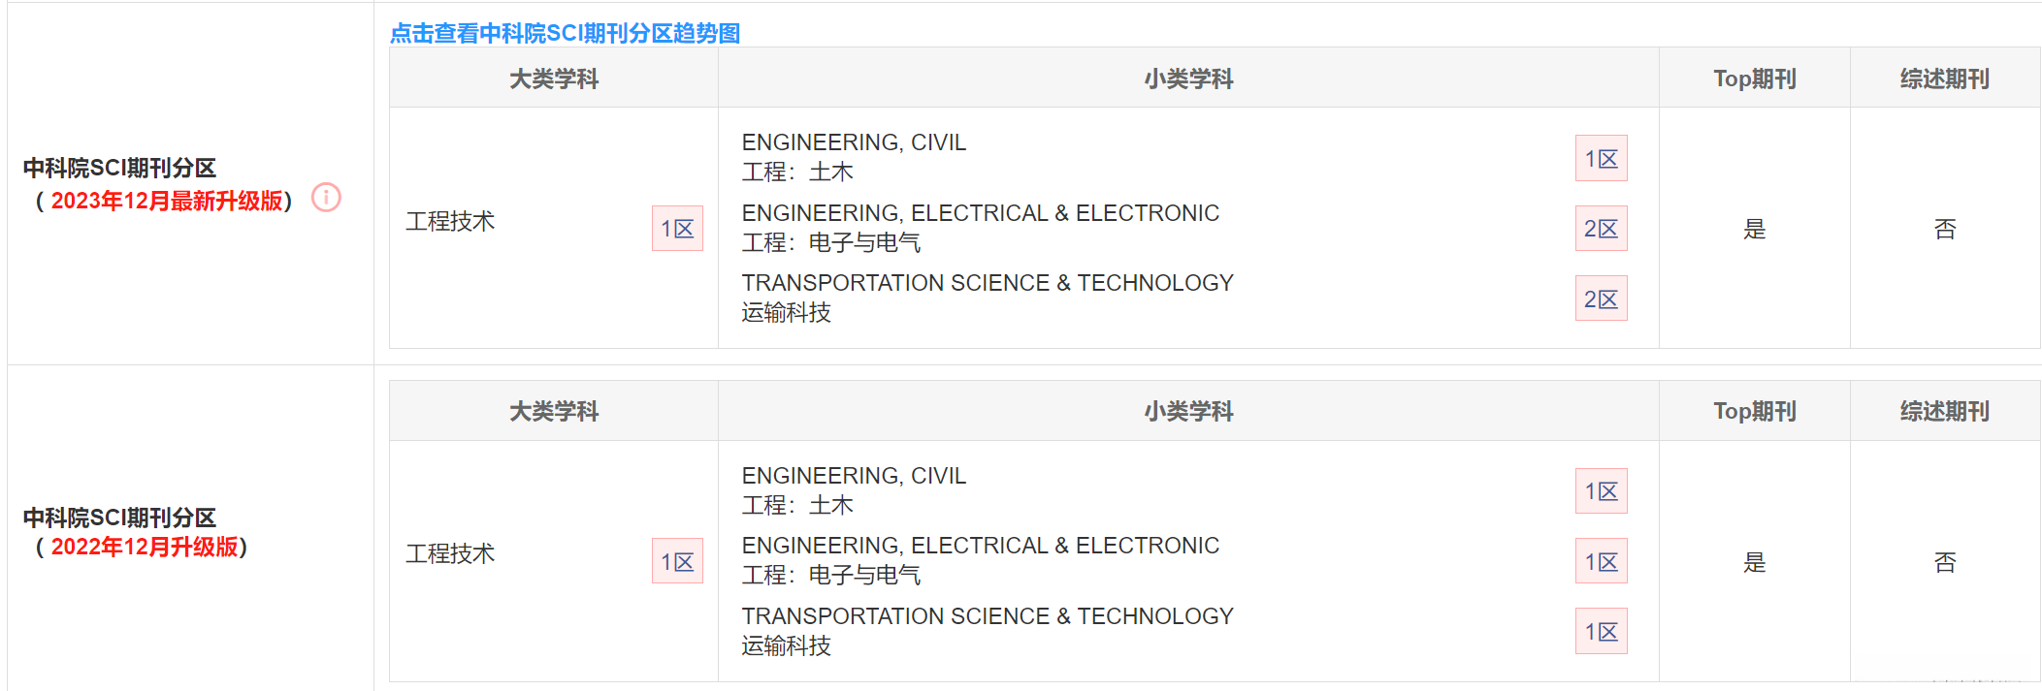Image resolution: width=2042 pixels, height=691 pixels.
Task: Click the 2022年12月升级版 red label
Action: [145, 547]
